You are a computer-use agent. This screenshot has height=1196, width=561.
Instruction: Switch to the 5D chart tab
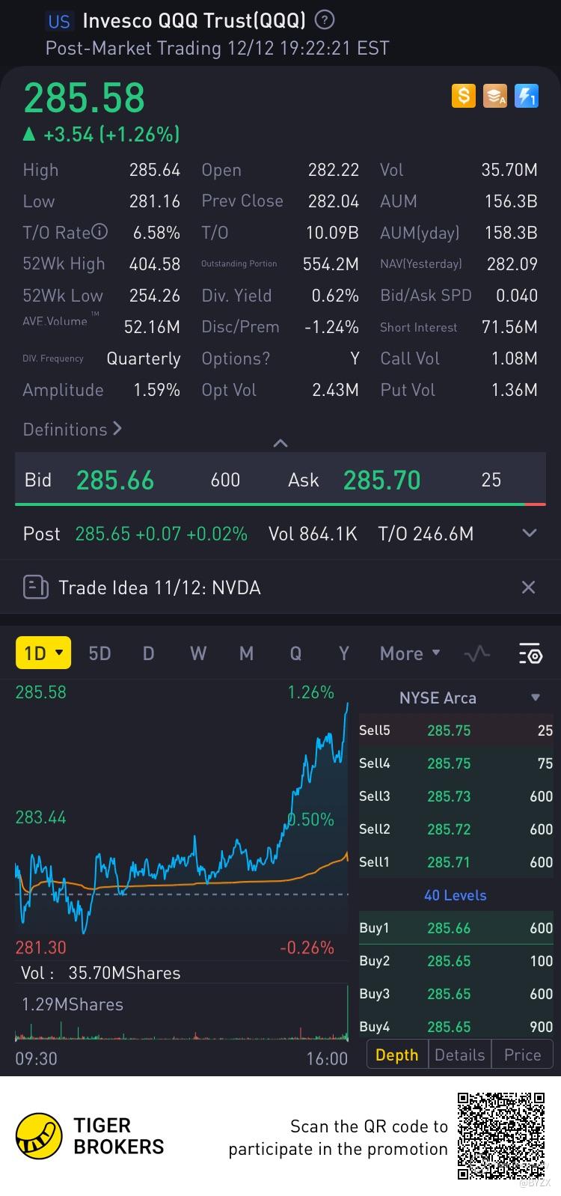point(99,653)
